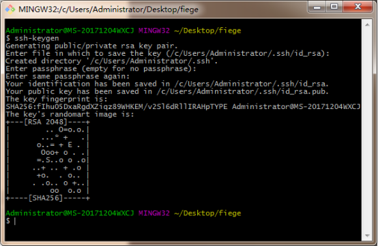Minimize the MINGW32 terminal window
Image resolution: width=378 pixels, height=246 pixels.
point(317,7)
